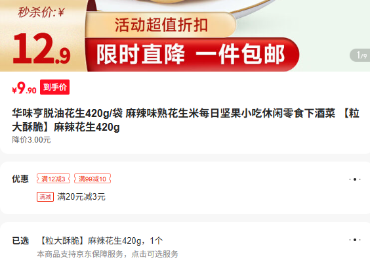Screen dimensions: 370x272
Task: Open the 1/9 image counter badge
Action: [x=360, y=55]
